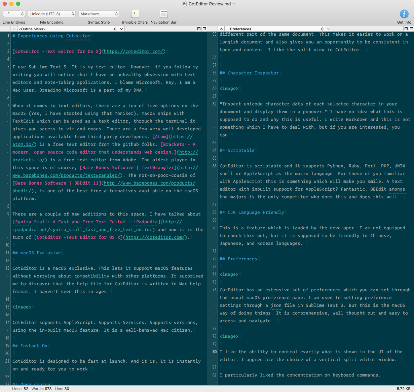This screenshot has width=414, height=392.
Task: Click the 'Syntax Style' toolbar label
Action: pos(99,22)
